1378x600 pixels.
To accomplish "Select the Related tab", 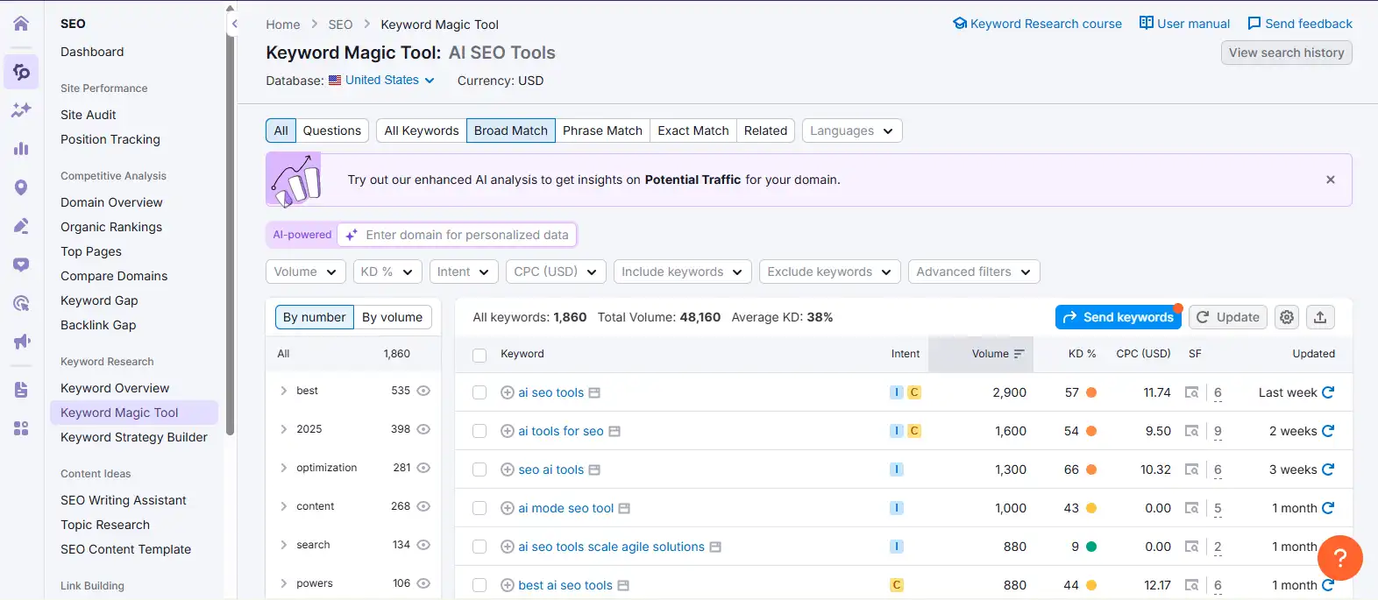I will 766,131.
